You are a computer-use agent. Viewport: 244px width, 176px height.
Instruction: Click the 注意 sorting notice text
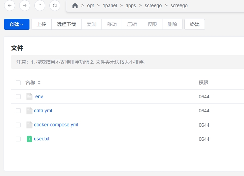81,62
